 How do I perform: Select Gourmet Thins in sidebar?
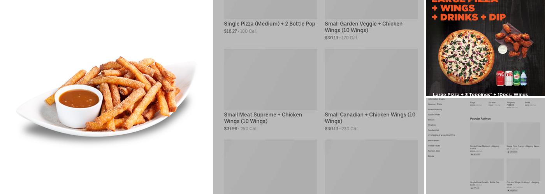(x=435, y=104)
